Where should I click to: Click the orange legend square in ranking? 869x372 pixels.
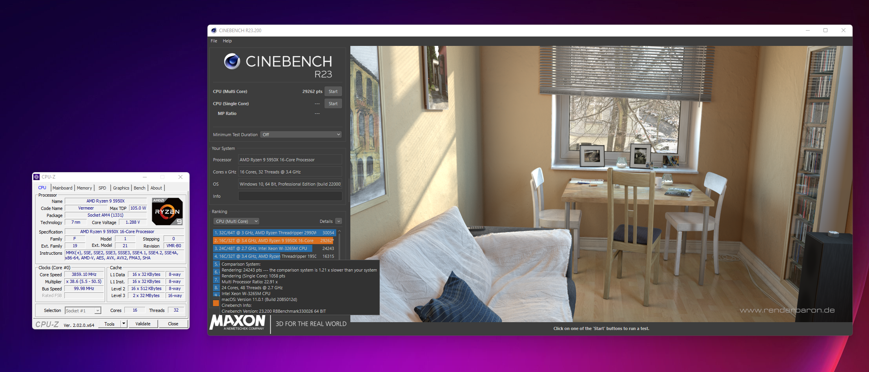point(216,303)
